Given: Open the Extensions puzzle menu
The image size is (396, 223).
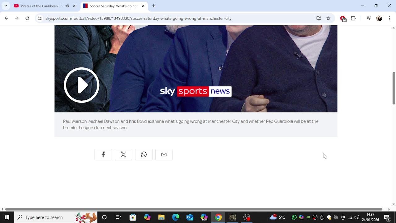Looking at the screenshot, I should [353, 18].
